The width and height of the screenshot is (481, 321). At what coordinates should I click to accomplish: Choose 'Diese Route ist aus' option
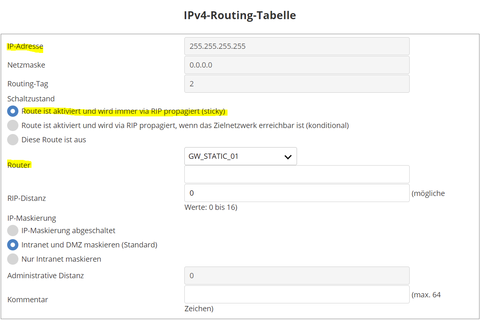[x=13, y=140]
